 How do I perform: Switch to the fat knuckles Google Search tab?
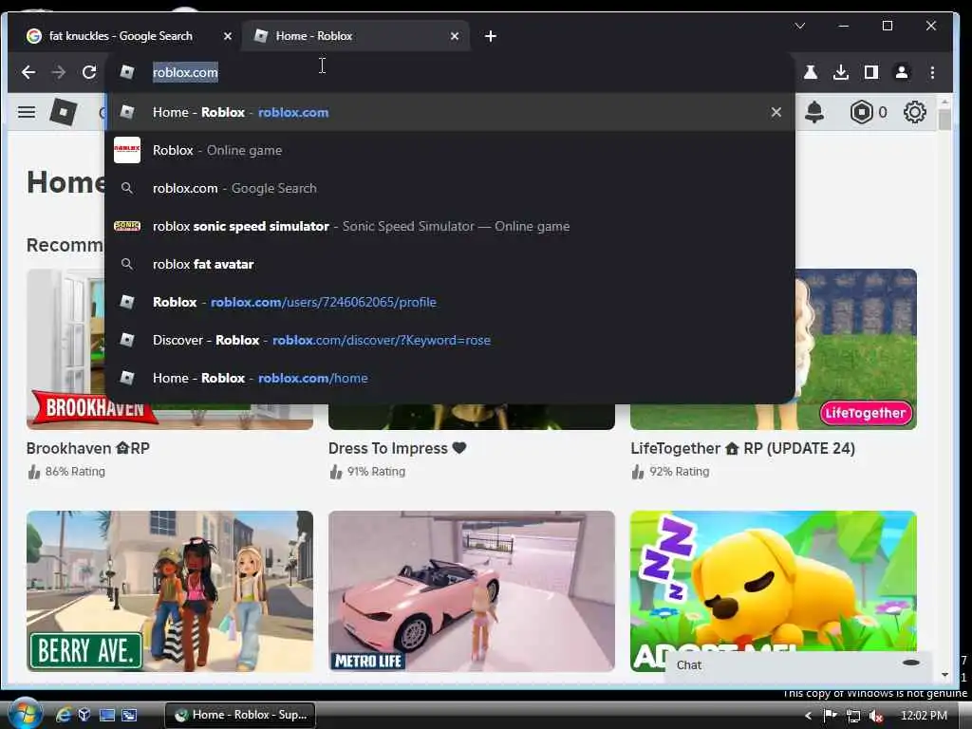point(121,36)
